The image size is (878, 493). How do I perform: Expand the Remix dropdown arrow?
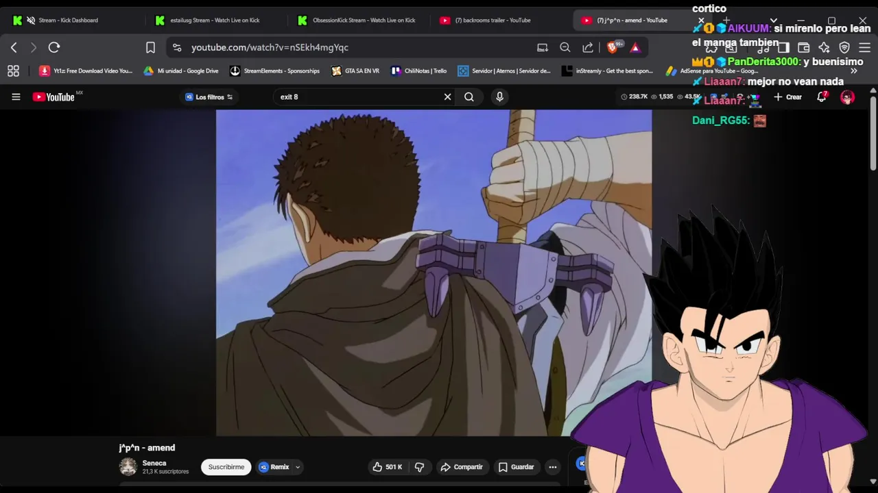point(298,467)
